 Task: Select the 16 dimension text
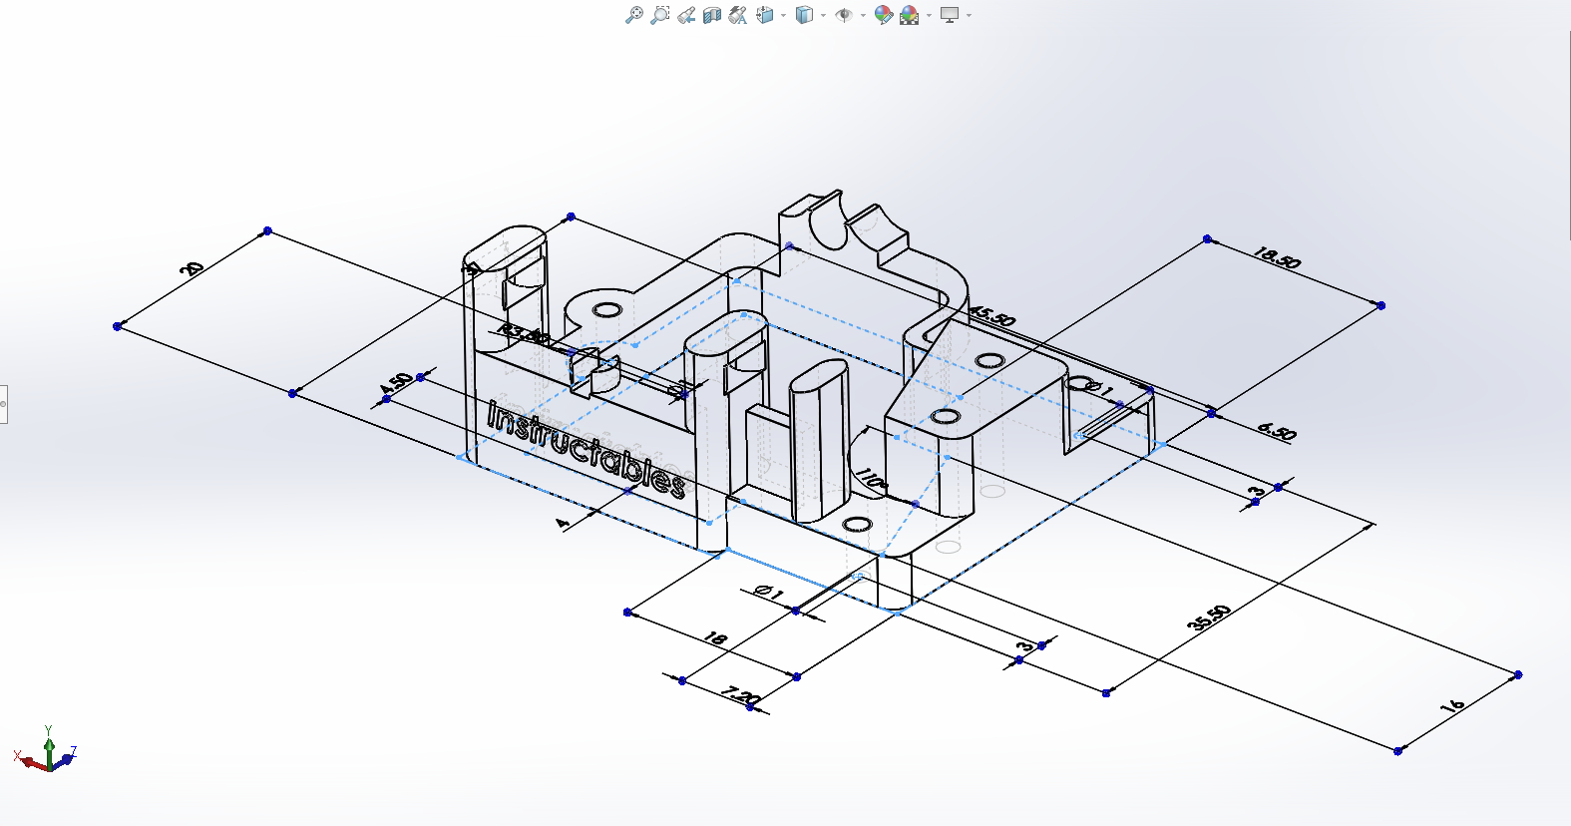1453,705
